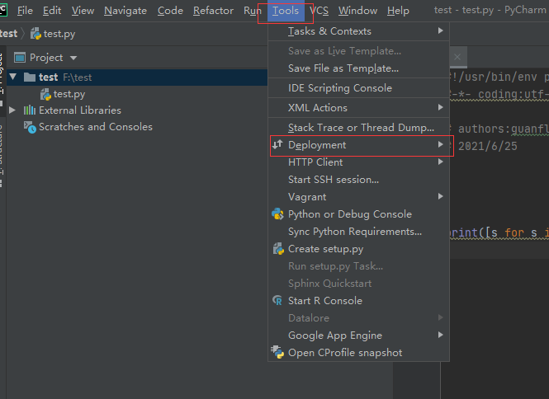Expand the External Libraries node
The image size is (549, 399).
[12, 110]
